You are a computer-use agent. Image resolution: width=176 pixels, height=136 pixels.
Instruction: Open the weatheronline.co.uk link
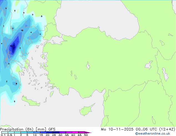[x=152, y=134]
